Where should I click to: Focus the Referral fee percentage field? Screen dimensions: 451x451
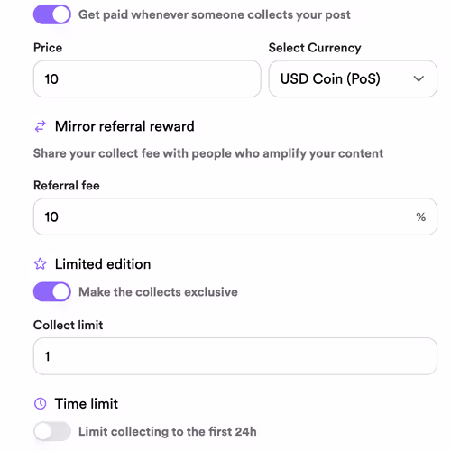(235, 216)
